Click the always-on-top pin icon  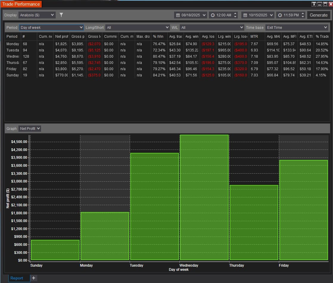[x=314, y=4]
